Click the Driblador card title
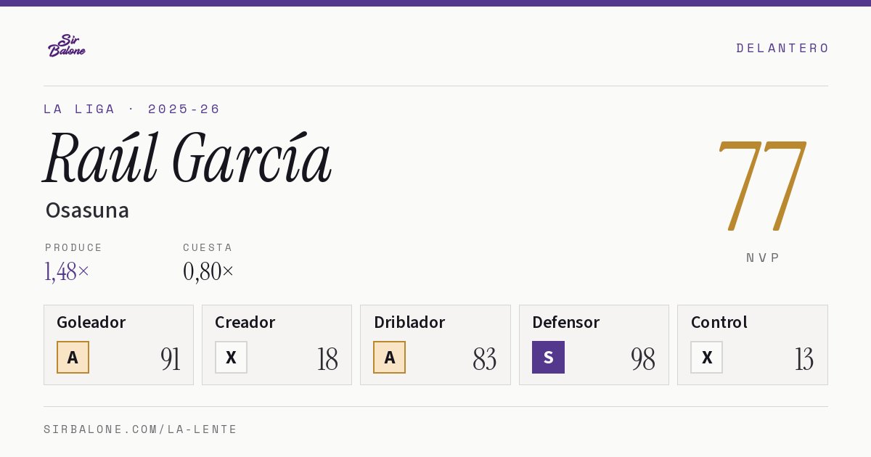Screen dimensions: 871x457 click(x=409, y=322)
